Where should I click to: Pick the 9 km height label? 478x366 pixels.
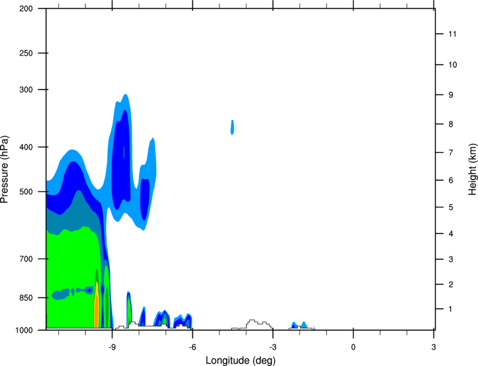point(451,95)
